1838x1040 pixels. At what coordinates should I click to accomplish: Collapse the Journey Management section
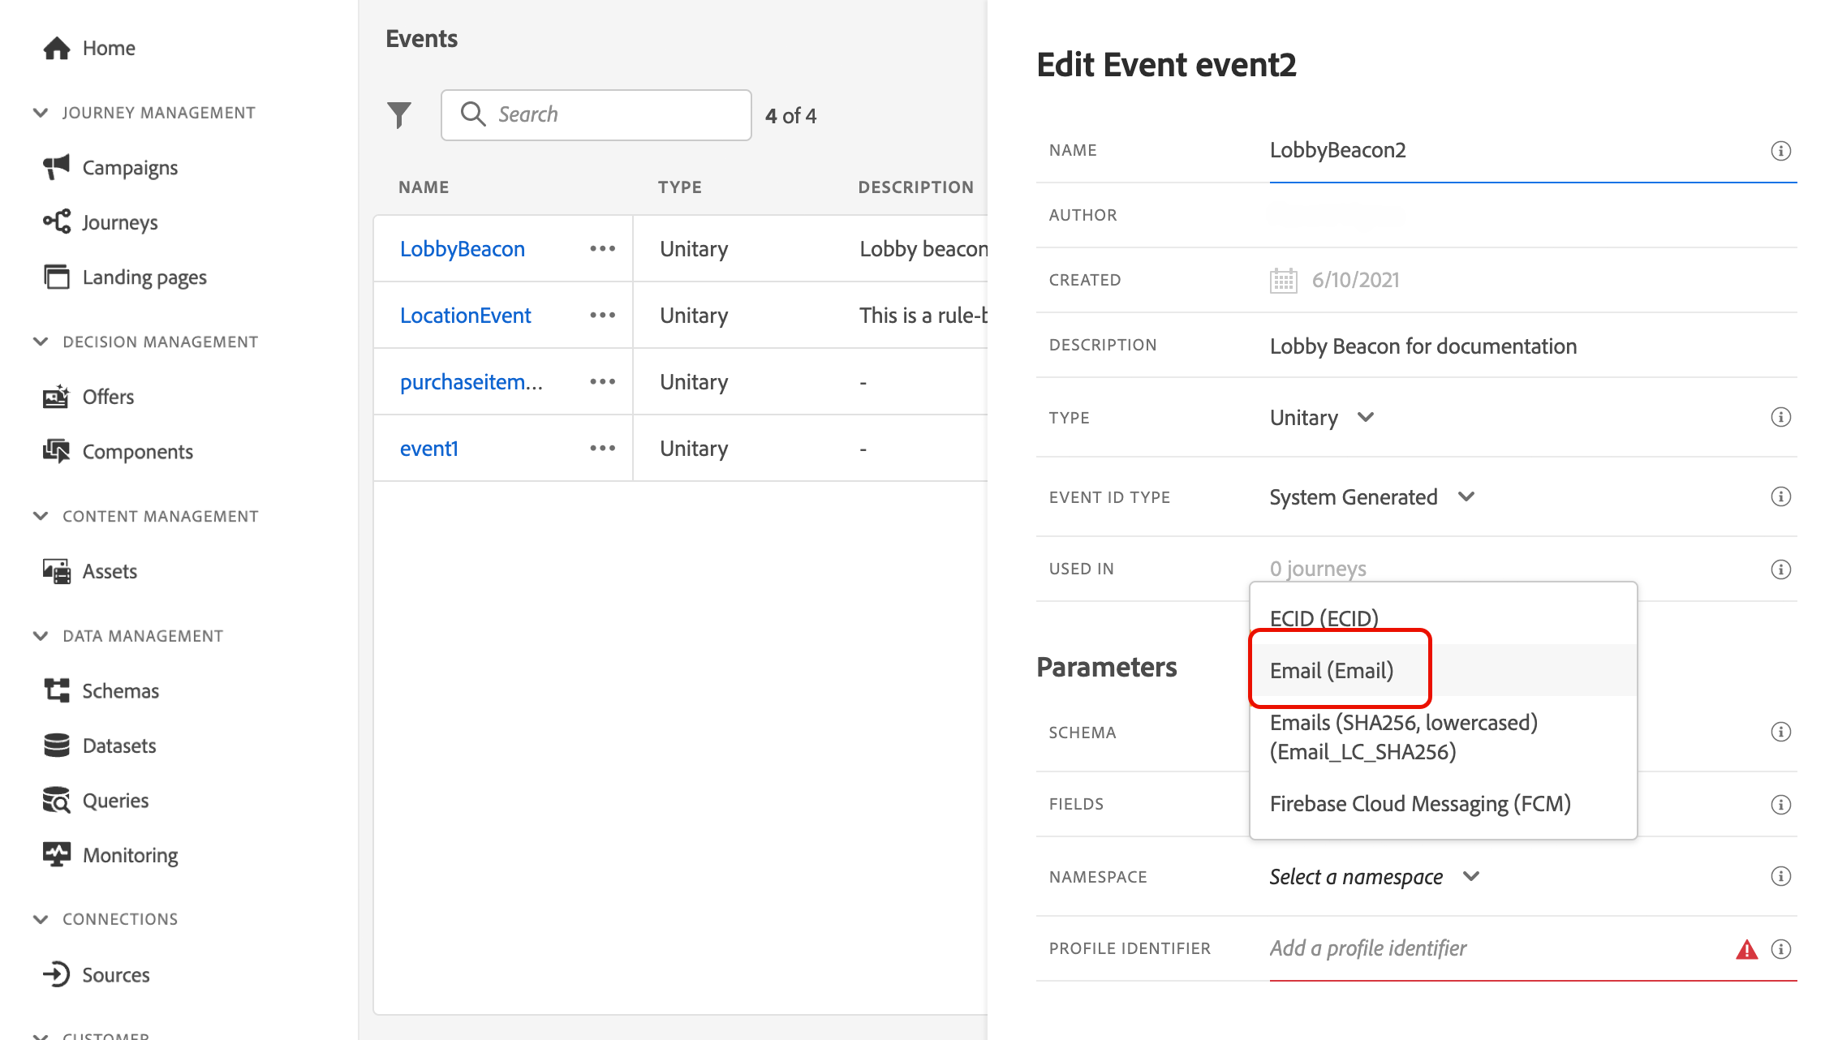[41, 113]
